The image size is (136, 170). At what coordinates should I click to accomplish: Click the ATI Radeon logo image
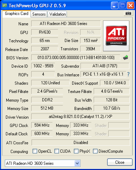coord(116,36)
